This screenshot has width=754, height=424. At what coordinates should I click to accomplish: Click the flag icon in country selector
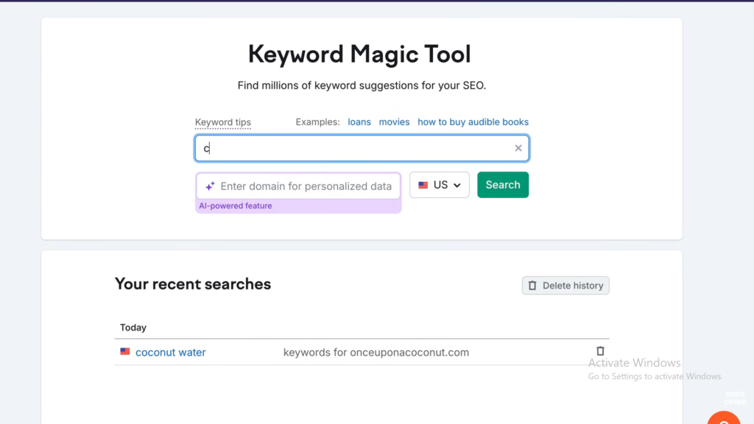pos(423,185)
